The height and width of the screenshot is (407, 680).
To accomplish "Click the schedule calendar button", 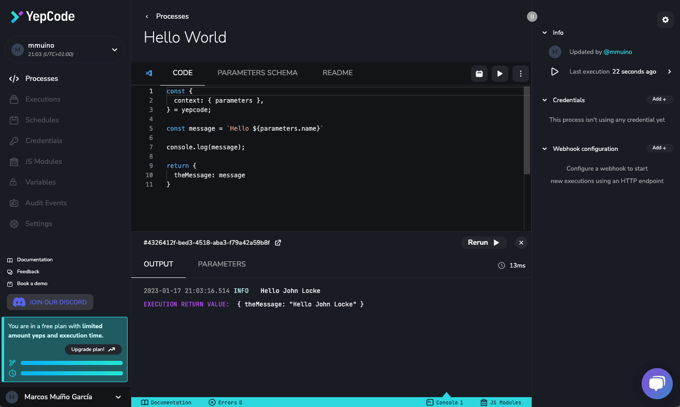I will [479, 74].
